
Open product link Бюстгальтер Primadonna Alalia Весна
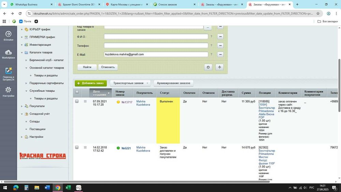267,113
